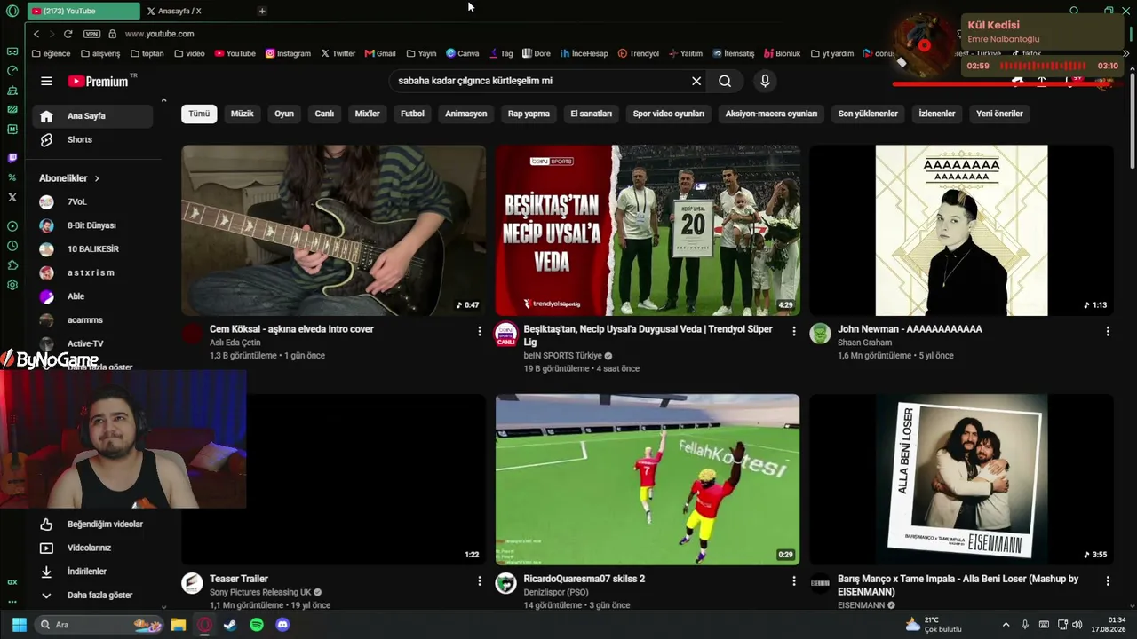Image resolution: width=1137 pixels, height=639 pixels.
Task: Open sidebar settings gear icon
Action: [12, 285]
